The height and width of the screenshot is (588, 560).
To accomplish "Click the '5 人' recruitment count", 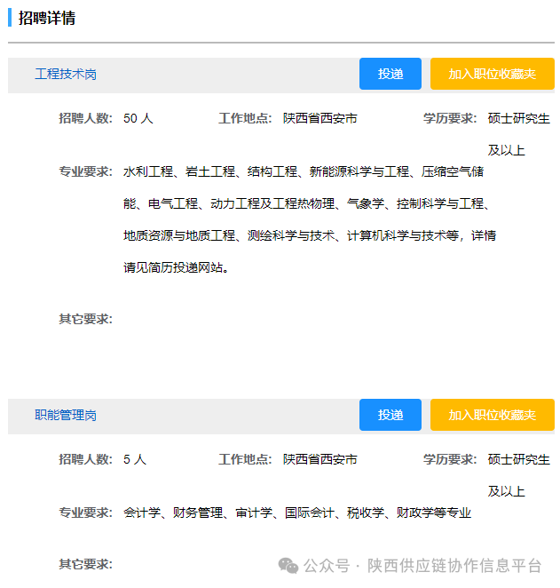I will click(x=135, y=459).
